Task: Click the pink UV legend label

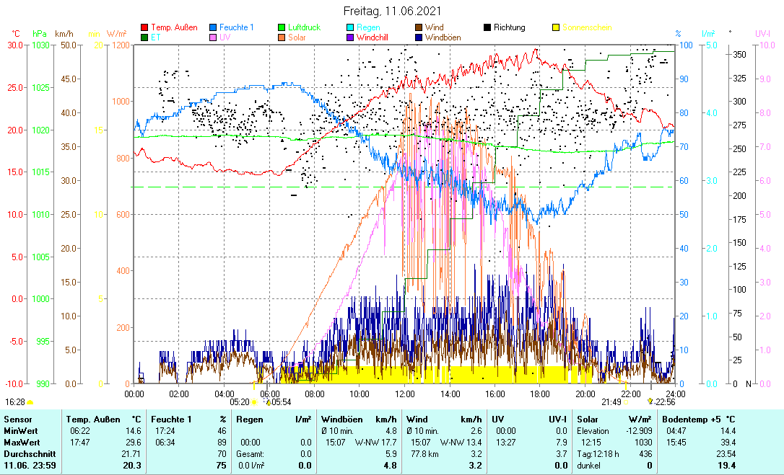Action: tap(225, 37)
